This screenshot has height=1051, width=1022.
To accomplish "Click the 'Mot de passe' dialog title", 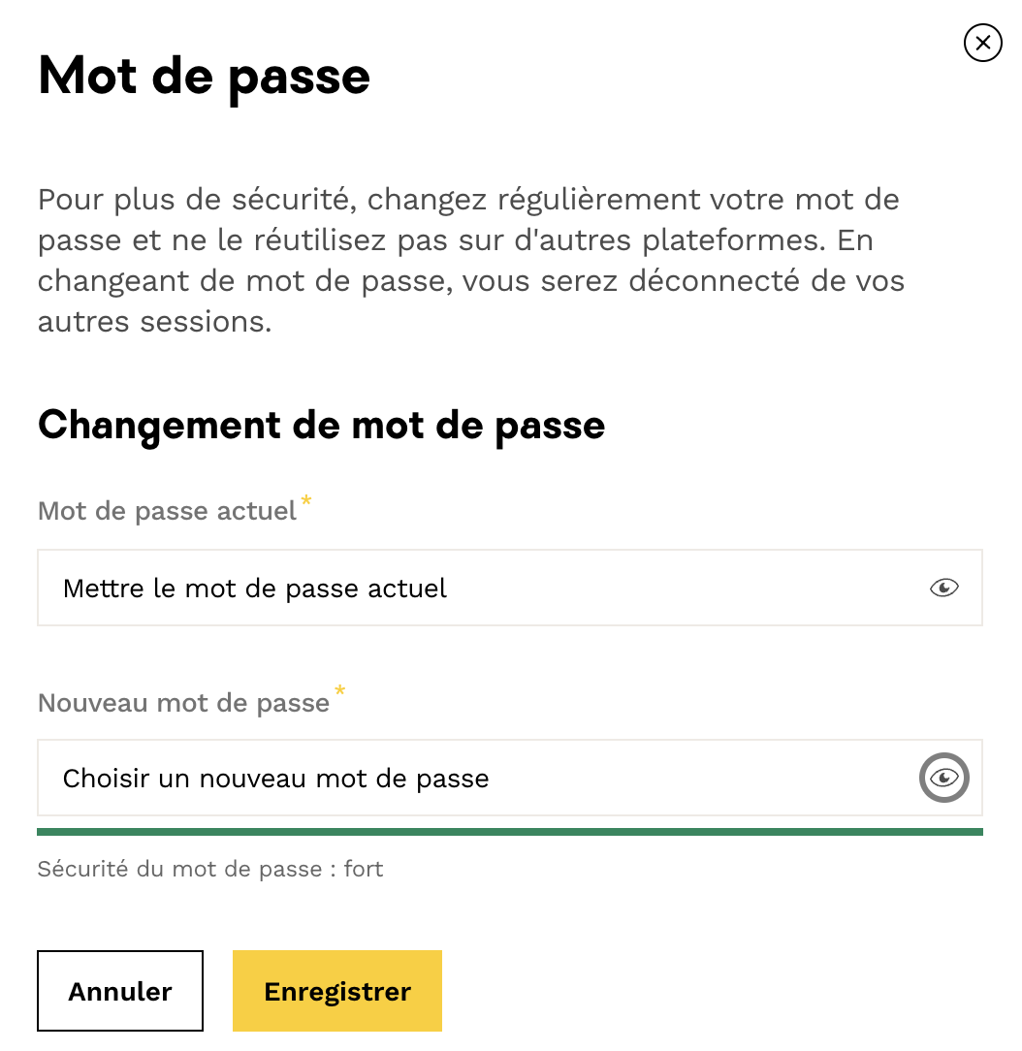I will [204, 76].
